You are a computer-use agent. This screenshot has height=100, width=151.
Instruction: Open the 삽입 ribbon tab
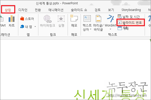pyautogui.click(x=8, y=10)
